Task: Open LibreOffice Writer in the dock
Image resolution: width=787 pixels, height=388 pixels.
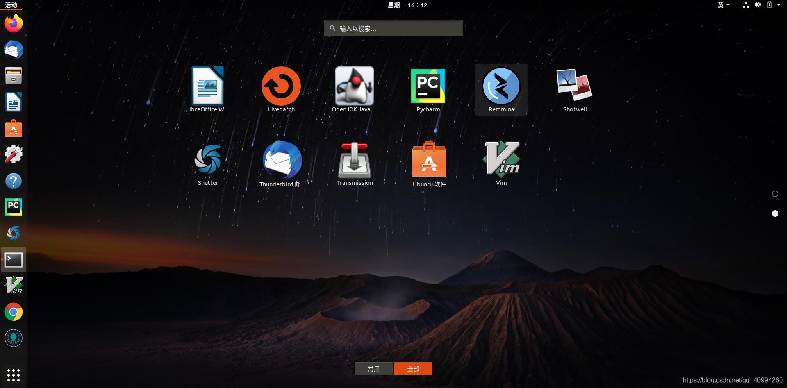Action: click(x=14, y=102)
